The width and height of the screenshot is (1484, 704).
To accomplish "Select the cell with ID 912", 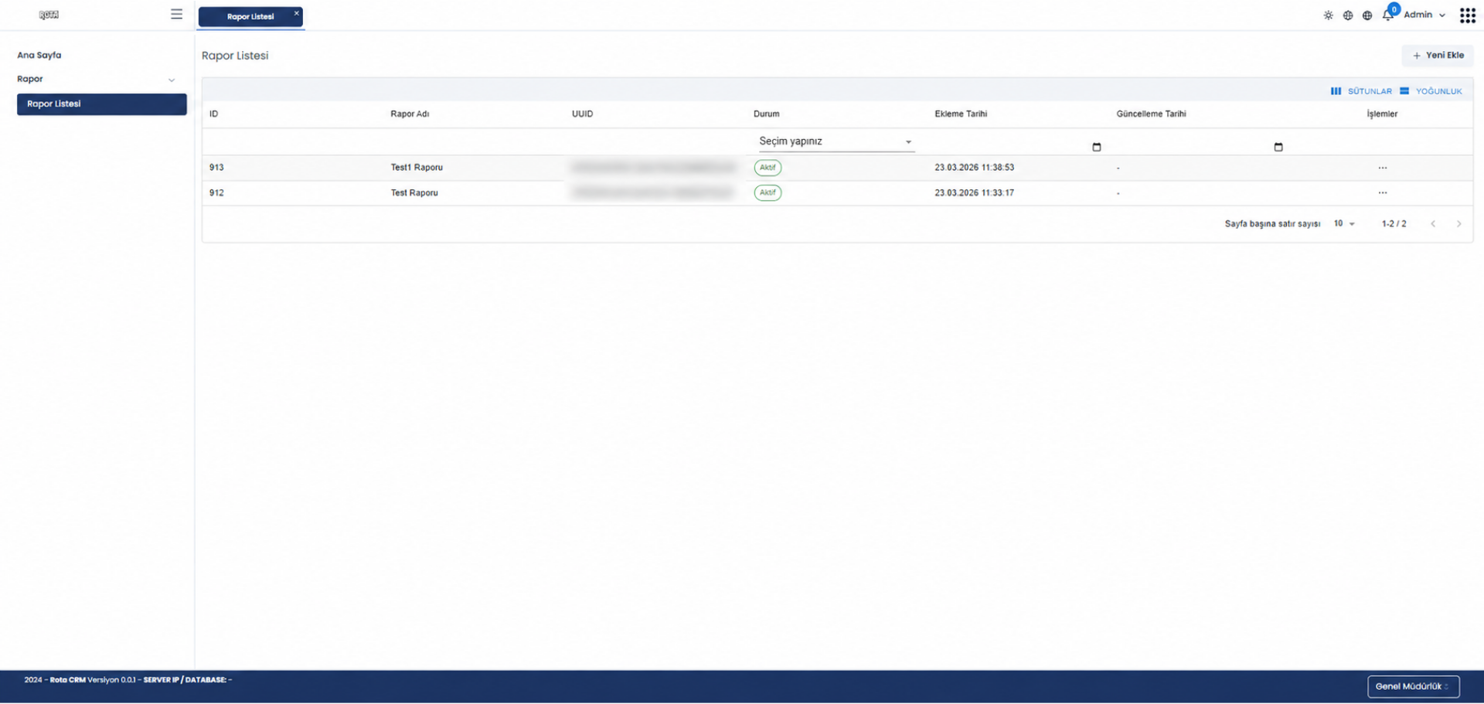I will (x=216, y=192).
